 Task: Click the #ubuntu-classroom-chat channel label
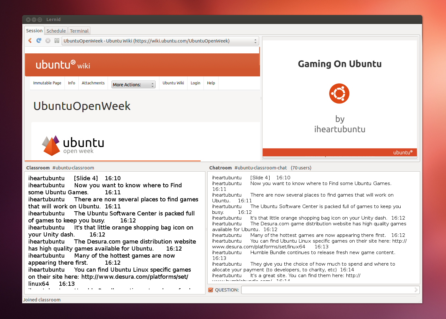coord(261,168)
